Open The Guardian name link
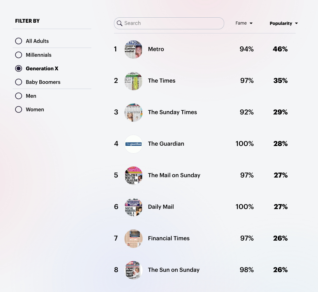 coord(166,144)
